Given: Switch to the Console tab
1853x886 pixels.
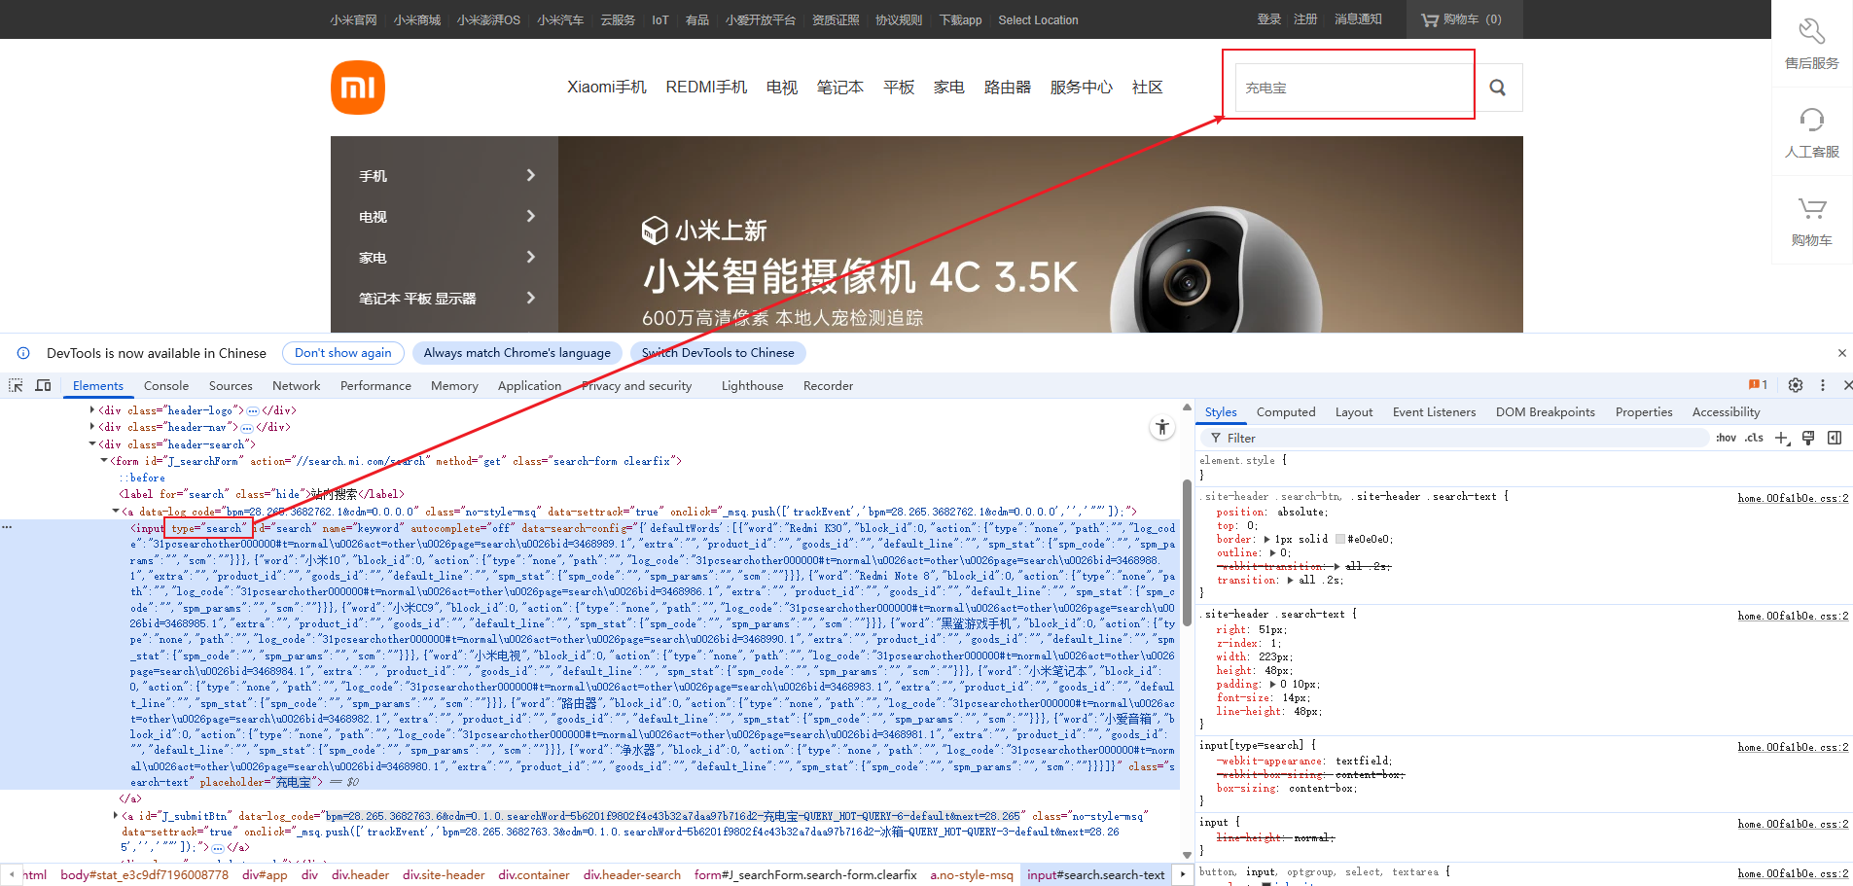Looking at the screenshot, I should click(x=166, y=386).
